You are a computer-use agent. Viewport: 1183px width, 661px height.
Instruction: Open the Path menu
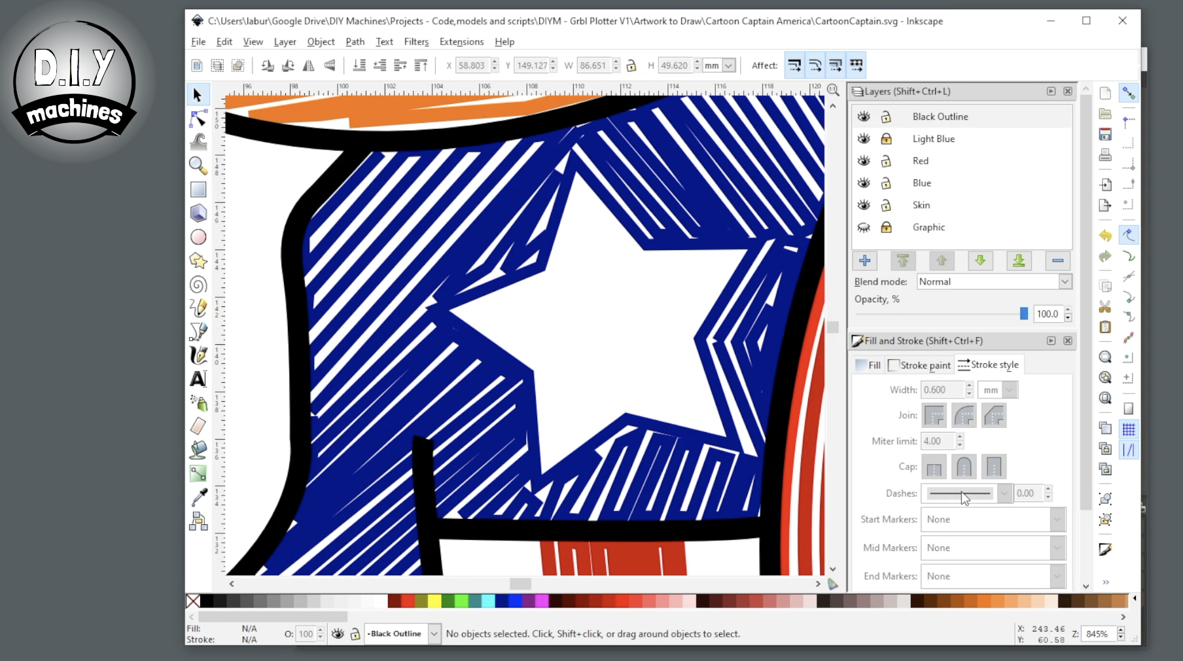pos(355,42)
